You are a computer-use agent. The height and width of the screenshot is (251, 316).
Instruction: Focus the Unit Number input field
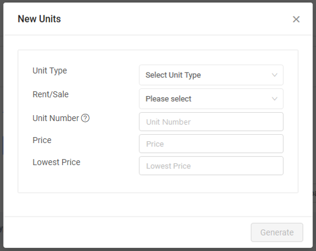tap(211, 122)
